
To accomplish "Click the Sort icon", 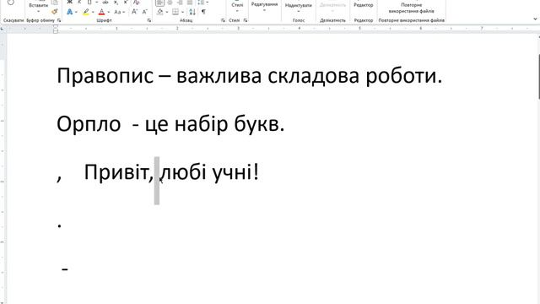I will [192, 12].
